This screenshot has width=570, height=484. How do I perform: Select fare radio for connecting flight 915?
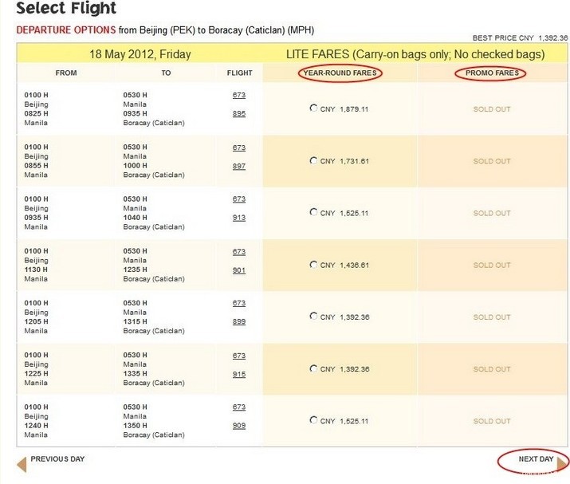(x=313, y=368)
